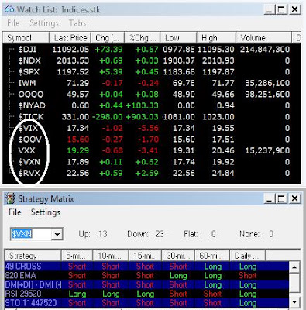The width and height of the screenshot is (306, 310).
Task: Click the Strategy column header
Action: pyautogui.click(x=33, y=256)
